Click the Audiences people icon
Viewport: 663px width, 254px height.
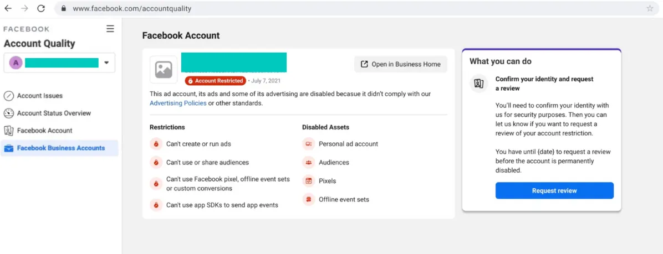[x=309, y=162]
